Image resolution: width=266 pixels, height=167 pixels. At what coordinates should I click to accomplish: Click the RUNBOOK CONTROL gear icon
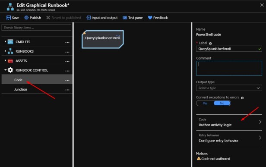click(10, 70)
